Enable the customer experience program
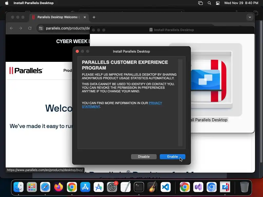The image size is (263, 197). coord(172,157)
